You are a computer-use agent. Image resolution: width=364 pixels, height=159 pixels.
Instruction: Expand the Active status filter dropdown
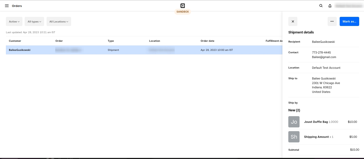click(14, 21)
